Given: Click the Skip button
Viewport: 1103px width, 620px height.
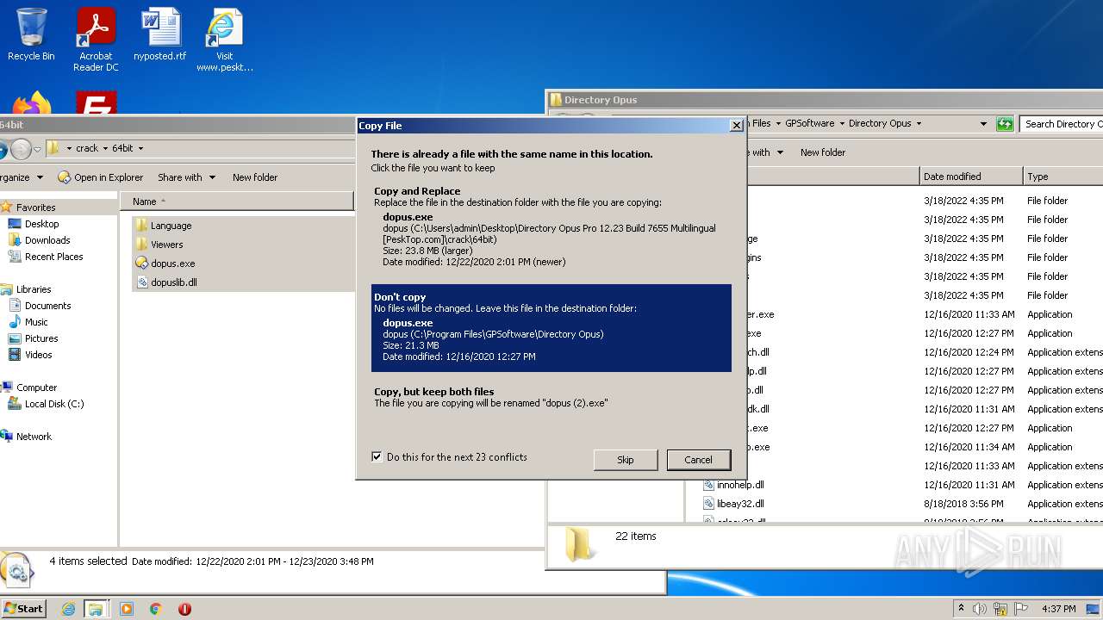Looking at the screenshot, I should pos(626,460).
